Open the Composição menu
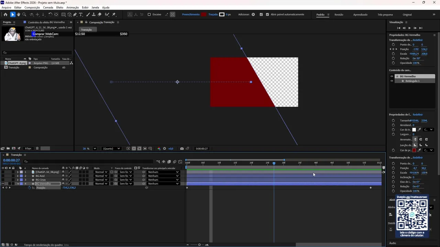 pos(32,7)
